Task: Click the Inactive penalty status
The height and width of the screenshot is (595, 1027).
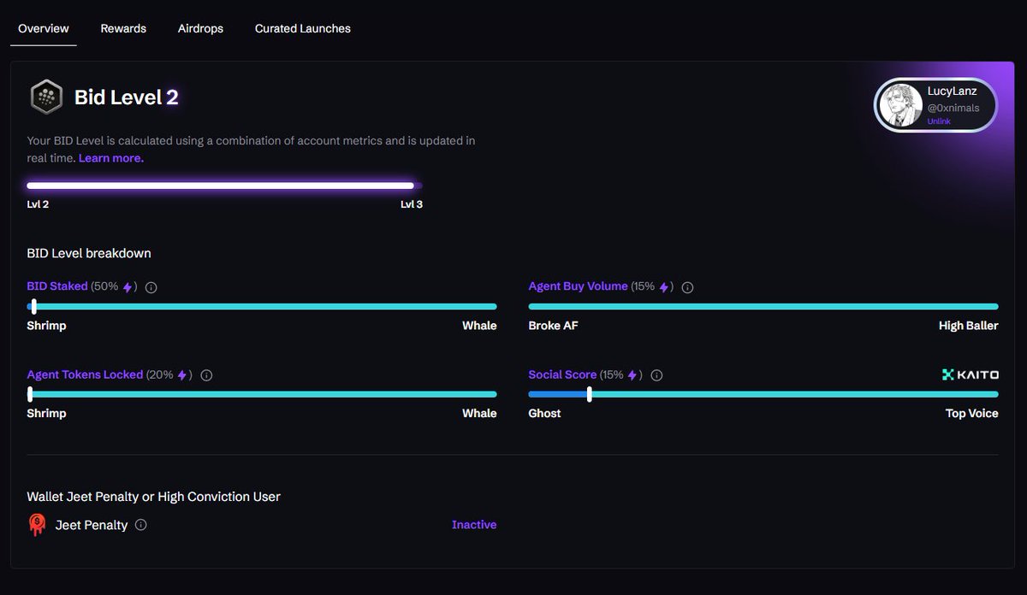Action: pyautogui.click(x=474, y=525)
